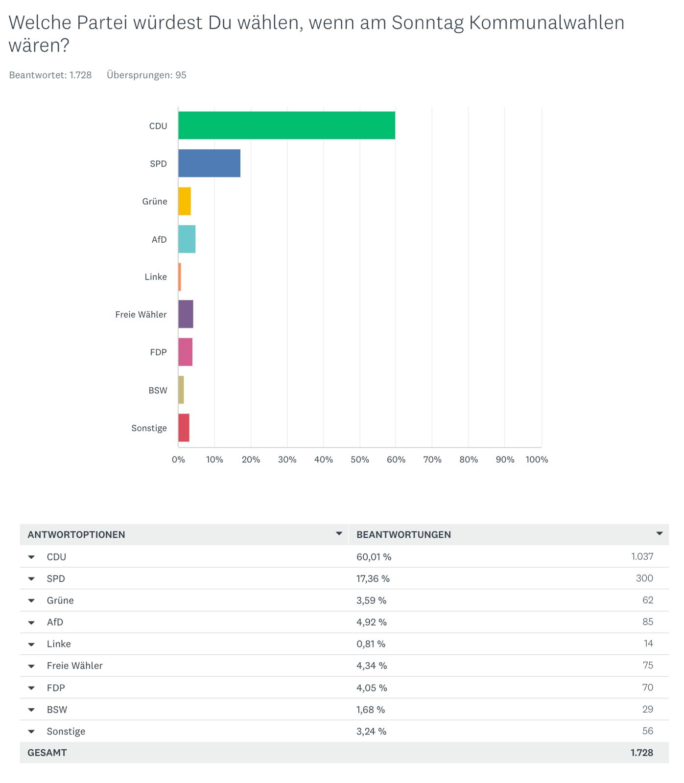Image resolution: width=684 pixels, height=783 pixels.
Task: Click the red Sonstige bar
Action: [184, 428]
